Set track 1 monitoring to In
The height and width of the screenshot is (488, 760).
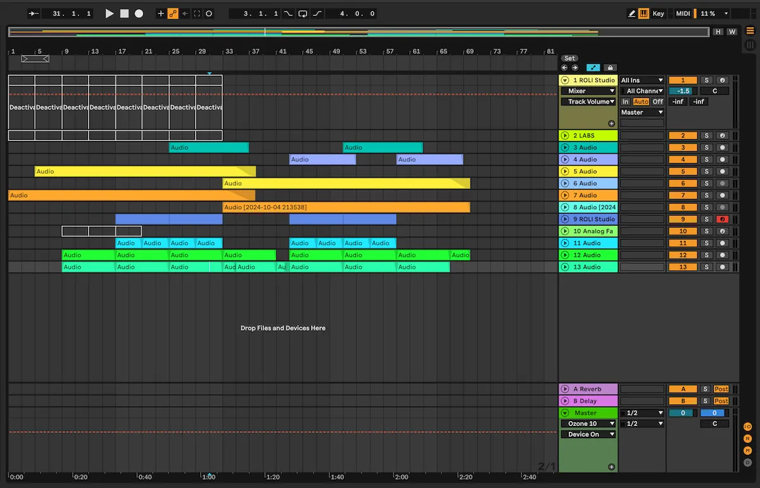[x=626, y=102]
